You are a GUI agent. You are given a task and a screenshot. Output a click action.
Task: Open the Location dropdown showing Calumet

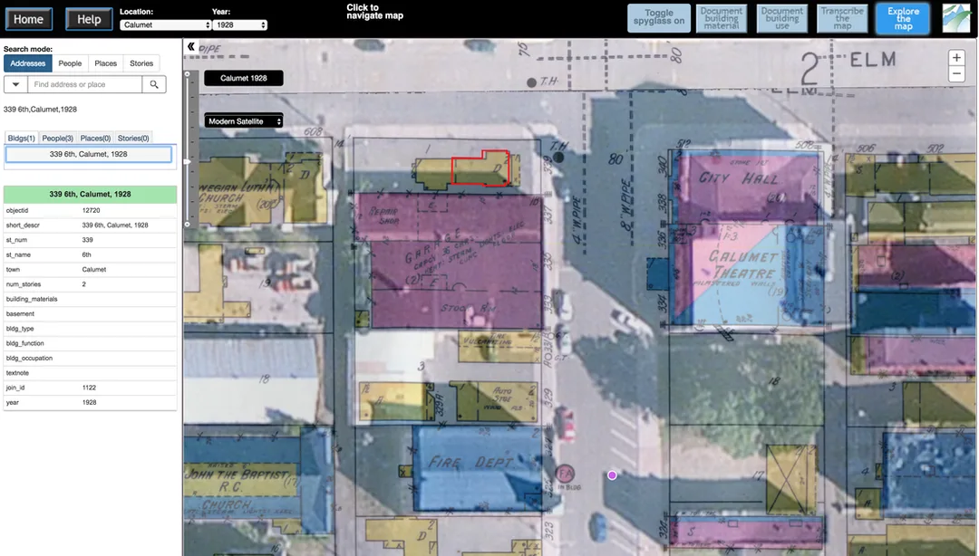[x=166, y=25]
